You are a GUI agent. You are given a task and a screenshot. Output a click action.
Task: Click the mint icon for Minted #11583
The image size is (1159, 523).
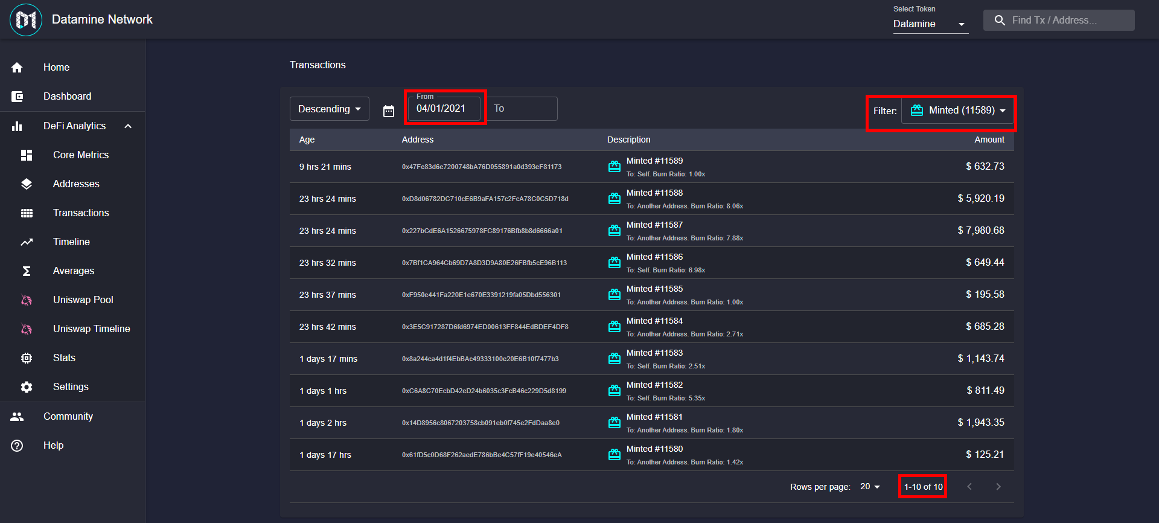coord(615,359)
